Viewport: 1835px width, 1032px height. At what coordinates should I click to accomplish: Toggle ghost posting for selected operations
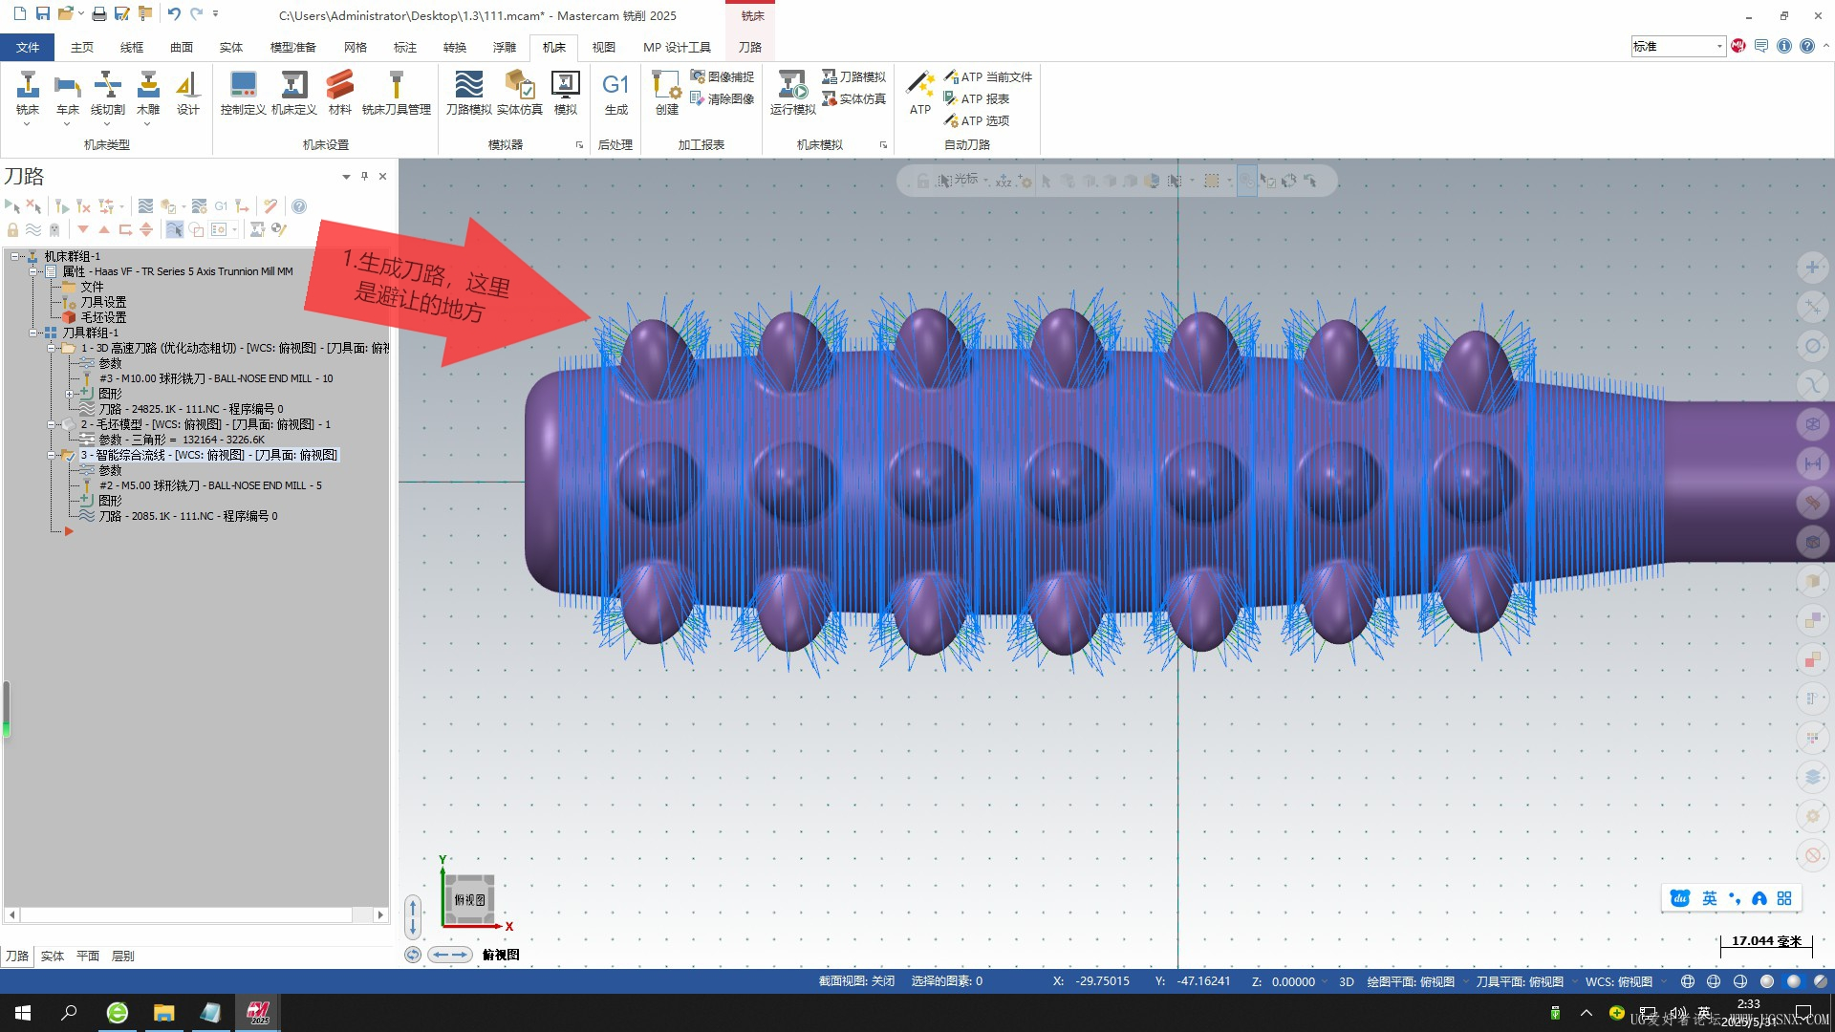point(54,229)
